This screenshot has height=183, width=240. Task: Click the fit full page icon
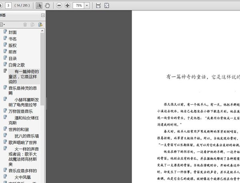coord(106,6)
